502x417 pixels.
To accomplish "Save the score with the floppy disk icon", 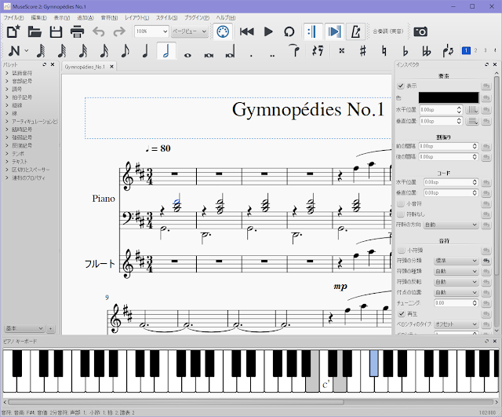I will tap(56, 31).
